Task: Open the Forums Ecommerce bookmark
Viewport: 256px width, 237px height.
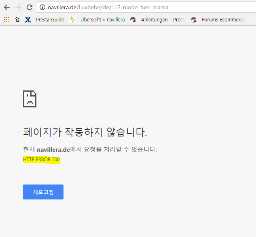Action: [223, 20]
